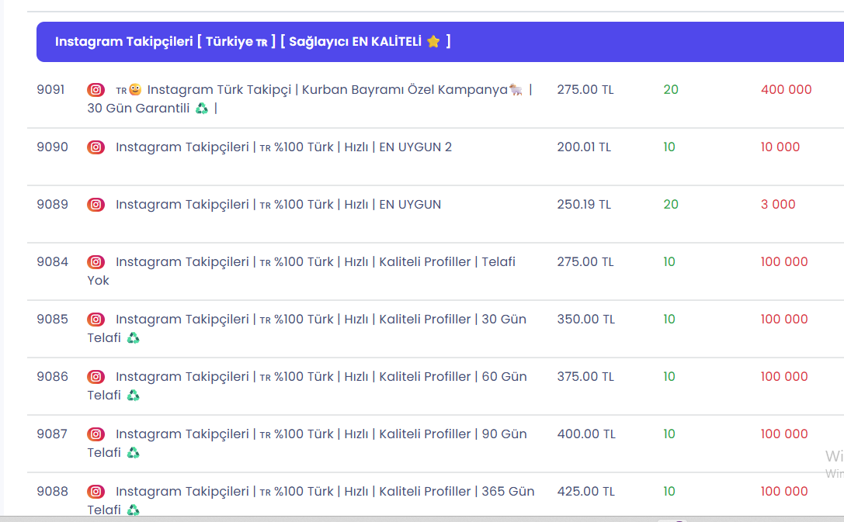The height and width of the screenshot is (522, 844).
Task: Open the Kaliteli Profiller 60 Gün service name
Action: (307, 386)
